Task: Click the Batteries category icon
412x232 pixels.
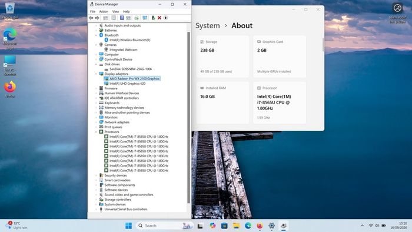Action: (101, 30)
